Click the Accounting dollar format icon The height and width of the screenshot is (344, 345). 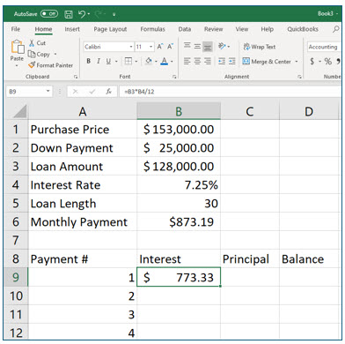point(312,61)
